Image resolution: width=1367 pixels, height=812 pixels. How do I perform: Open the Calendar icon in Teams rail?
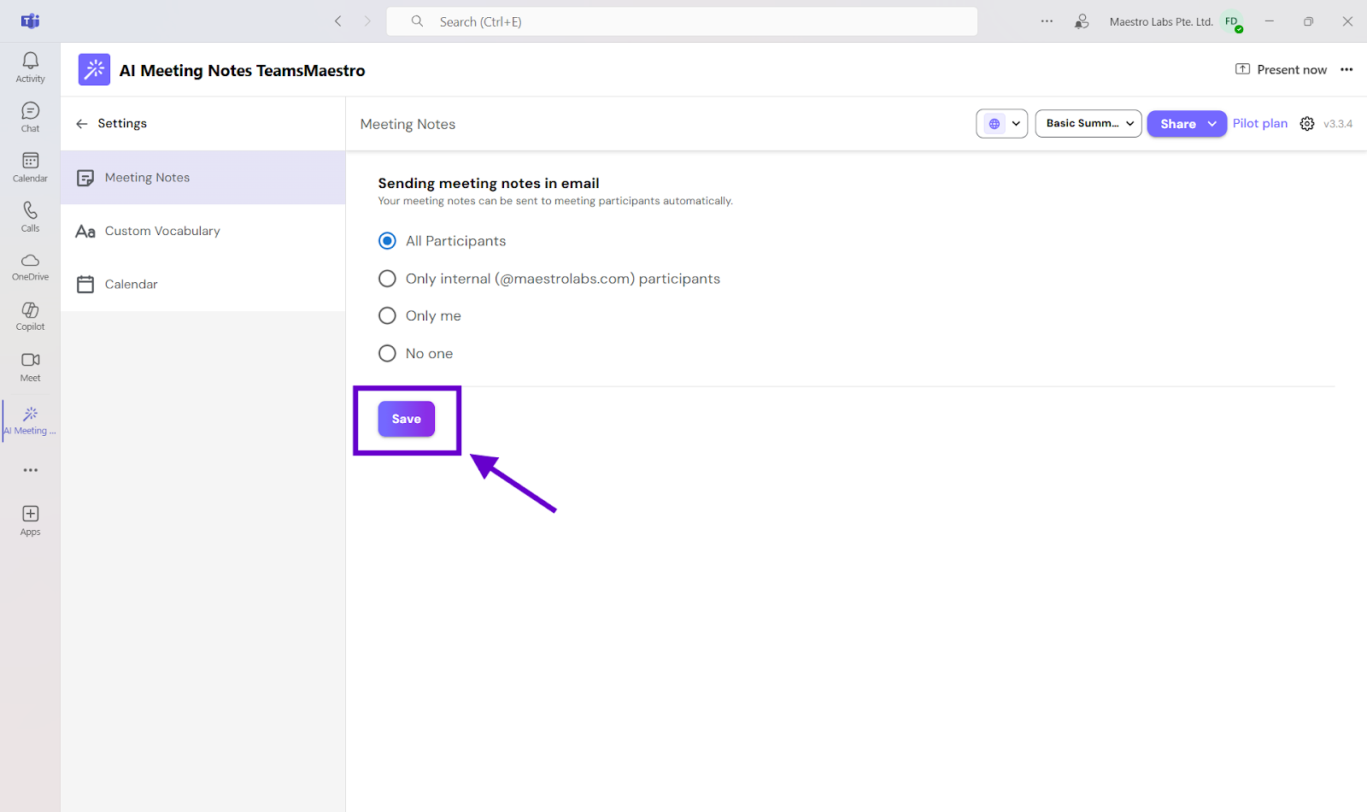(x=30, y=167)
